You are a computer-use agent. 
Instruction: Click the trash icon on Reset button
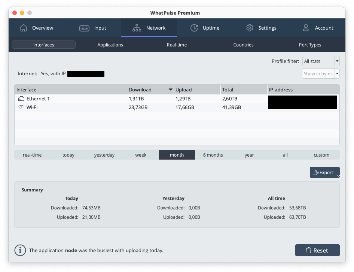[x=309, y=250]
